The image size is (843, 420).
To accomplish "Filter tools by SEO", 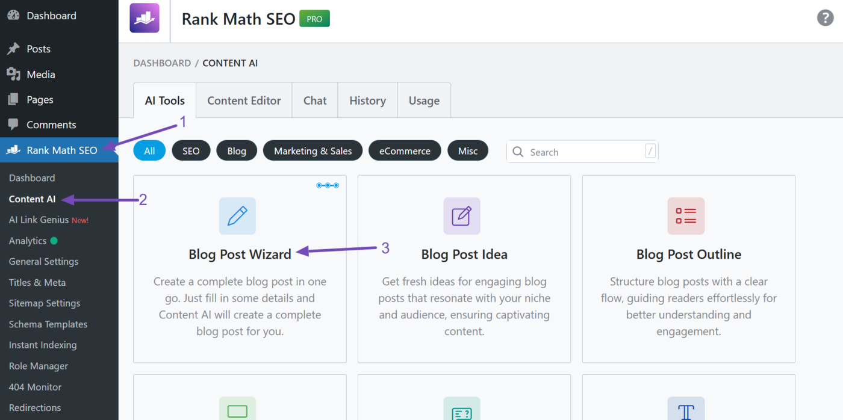I will pyautogui.click(x=191, y=151).
